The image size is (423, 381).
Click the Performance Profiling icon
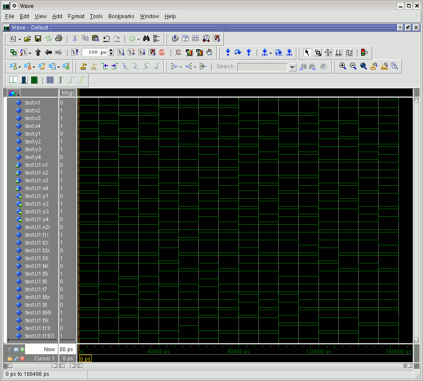(x=189, y=52)
